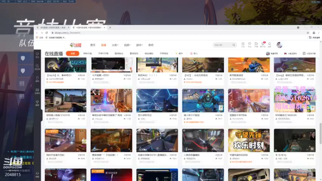Click the upper shield icon in the background game window
The height and width of the screenshot is (181, 322).
tap(23, 58)
